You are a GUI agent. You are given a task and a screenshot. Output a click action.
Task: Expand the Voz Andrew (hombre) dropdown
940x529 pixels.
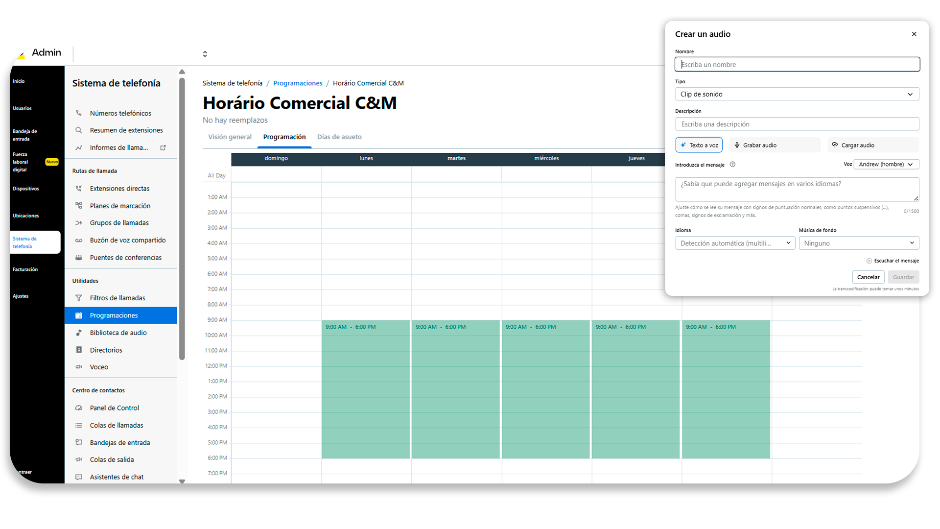pyautogui.click(x=886, y=165)
